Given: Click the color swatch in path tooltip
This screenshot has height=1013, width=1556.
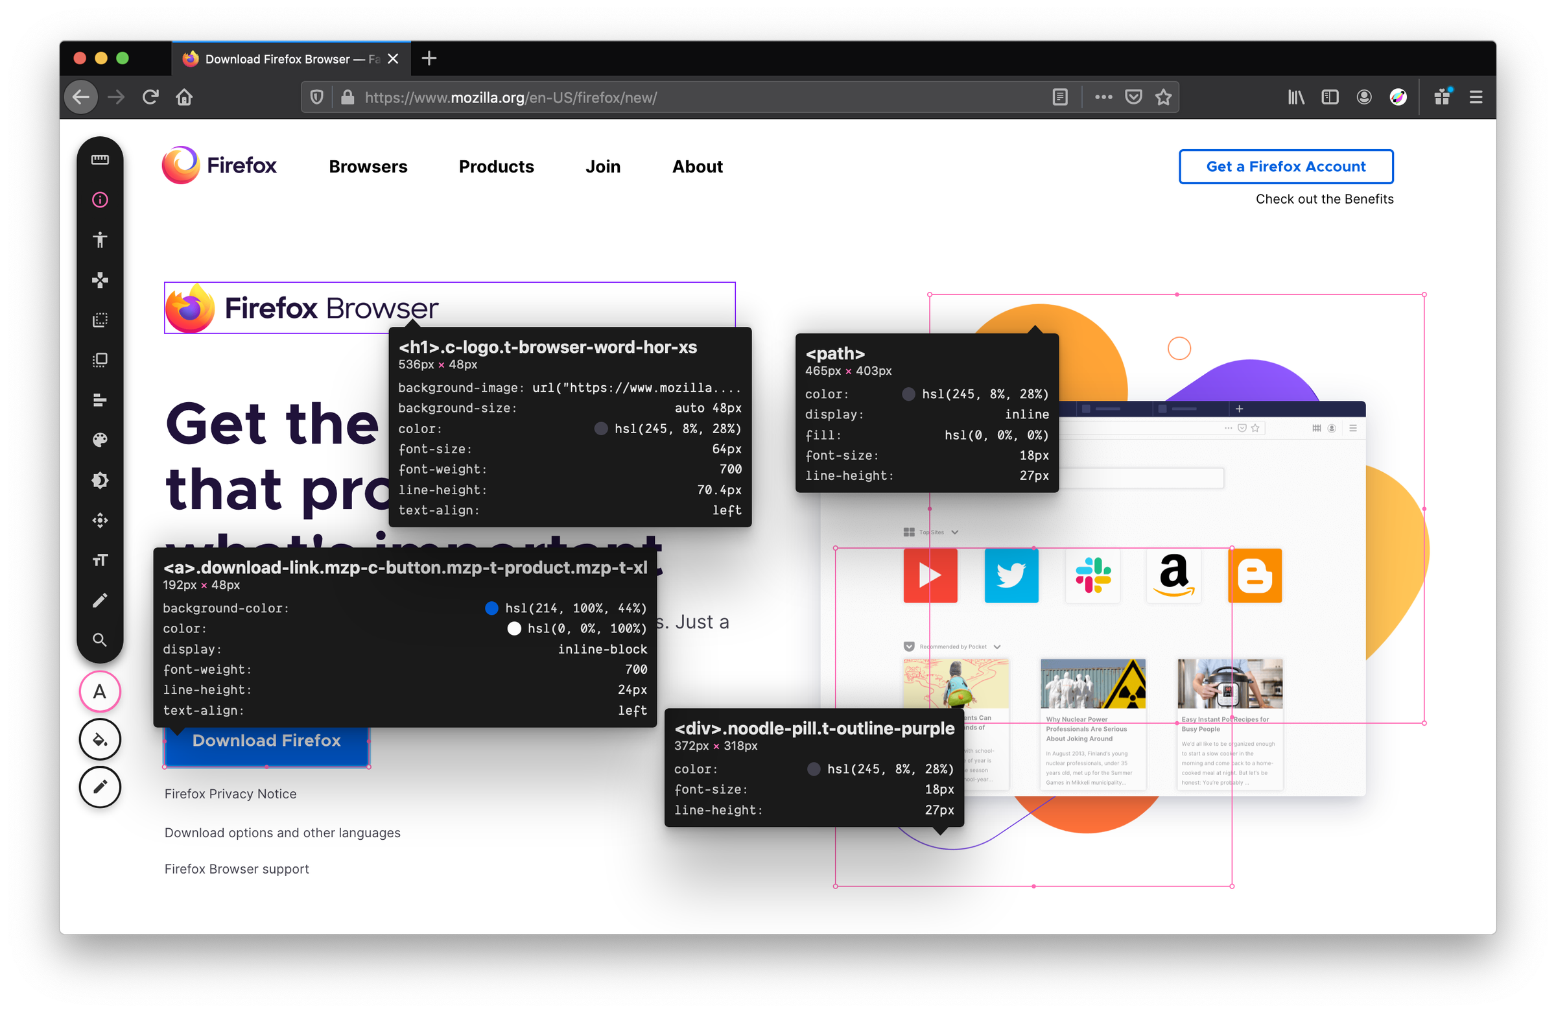Looking at the screenshot, I should point(908,394).
